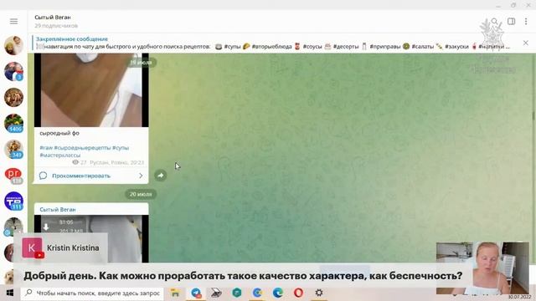
Task: Follow #супы hashtag in the pinned message
Action: click(x=233, y=47)
